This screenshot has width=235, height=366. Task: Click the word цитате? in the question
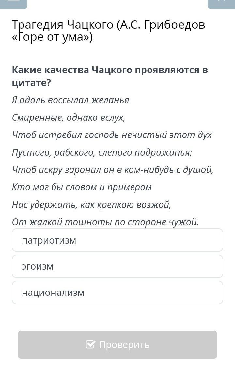(32, 83)
